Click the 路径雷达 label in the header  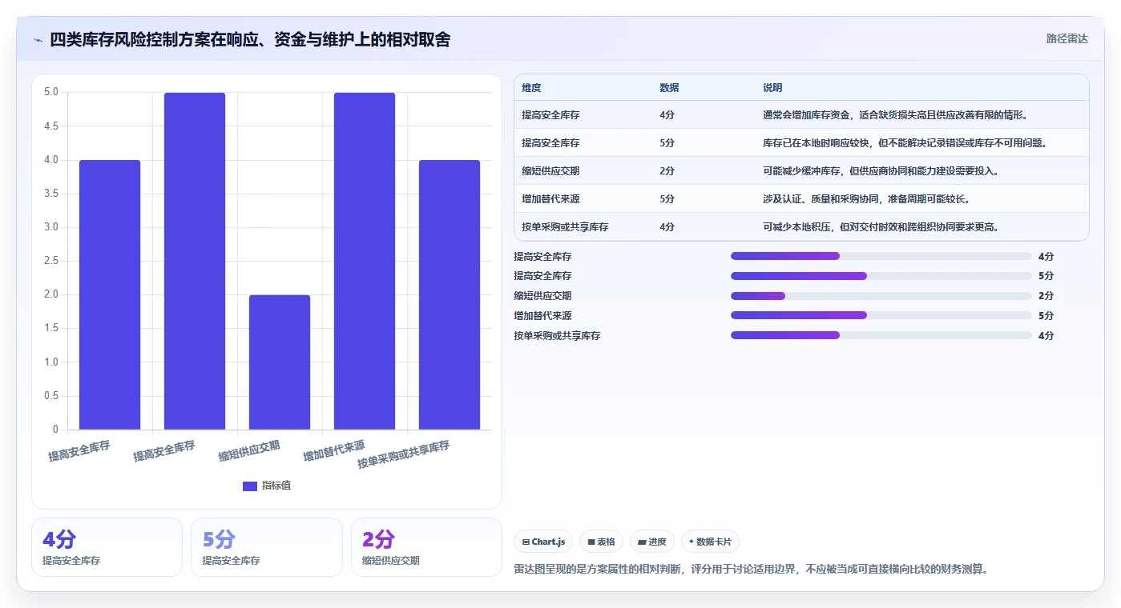coord(1067,38)
